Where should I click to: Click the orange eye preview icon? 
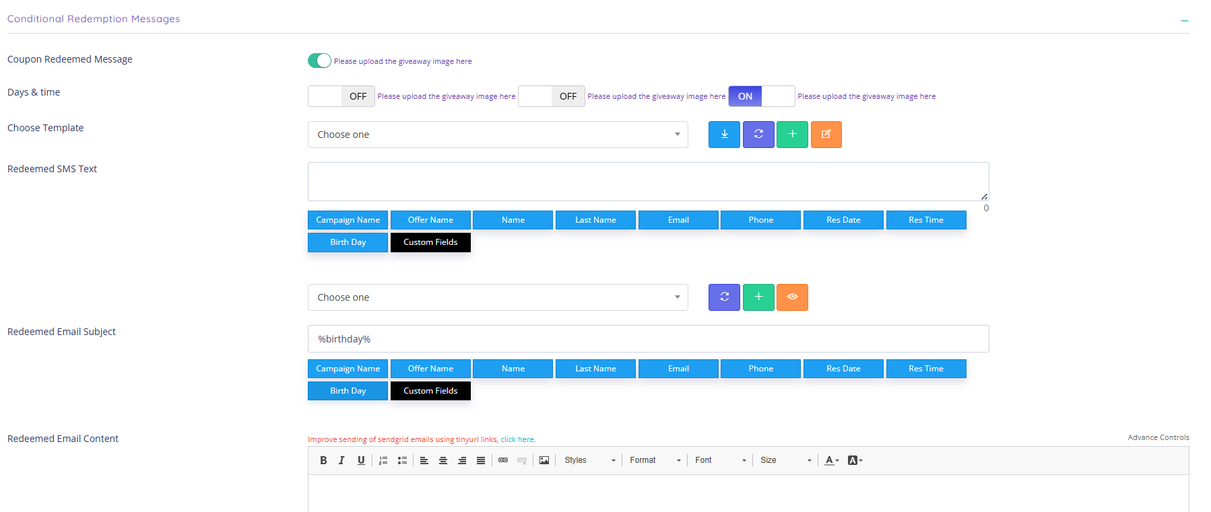pyautogui.click(x=792, y=297)
